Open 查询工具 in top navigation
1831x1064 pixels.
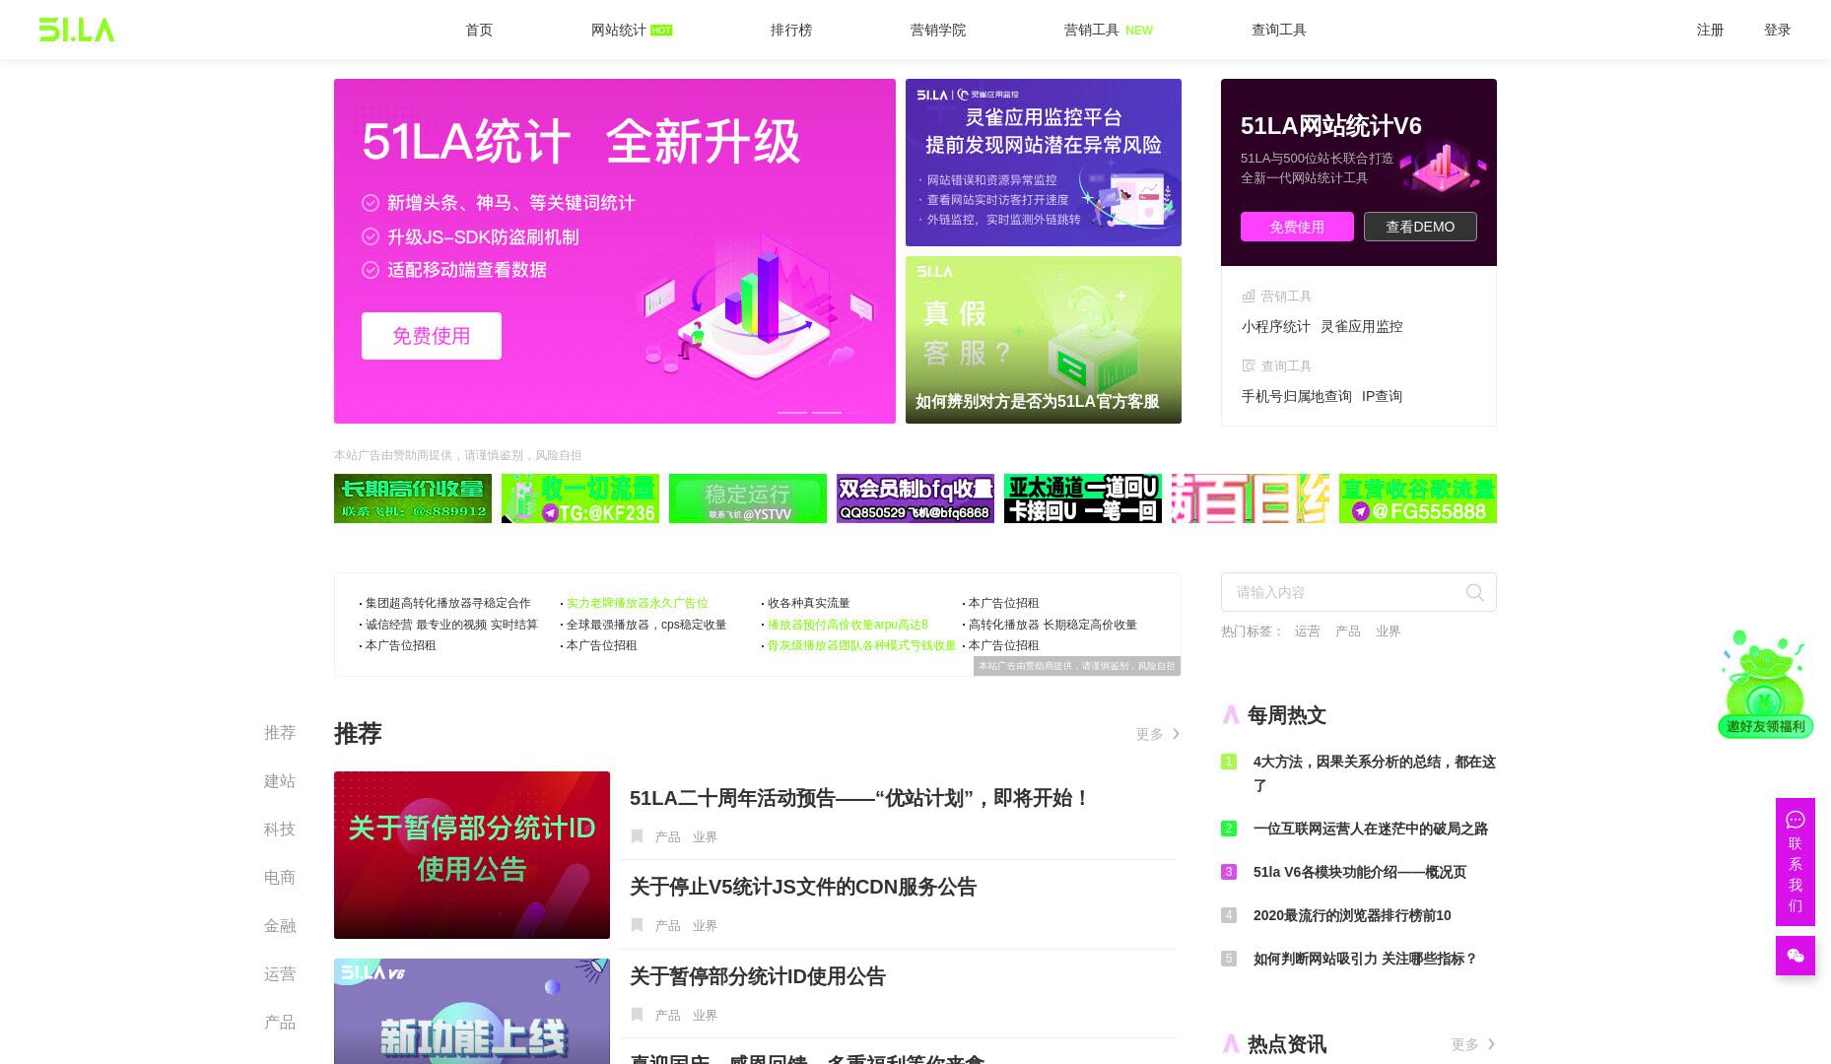(x=1279, y=30)
